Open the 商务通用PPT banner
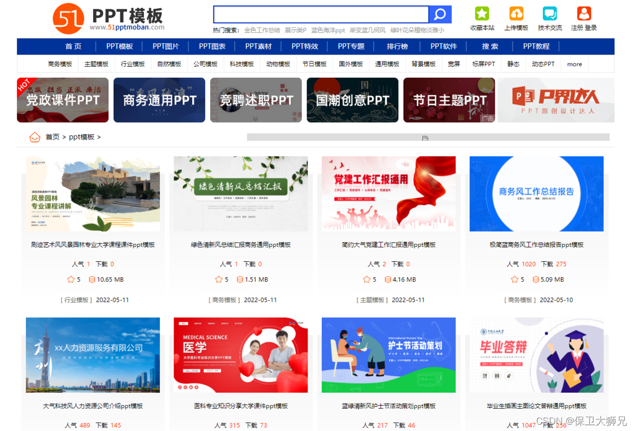This screenshot has width=635, height=431. coord(159,100)
